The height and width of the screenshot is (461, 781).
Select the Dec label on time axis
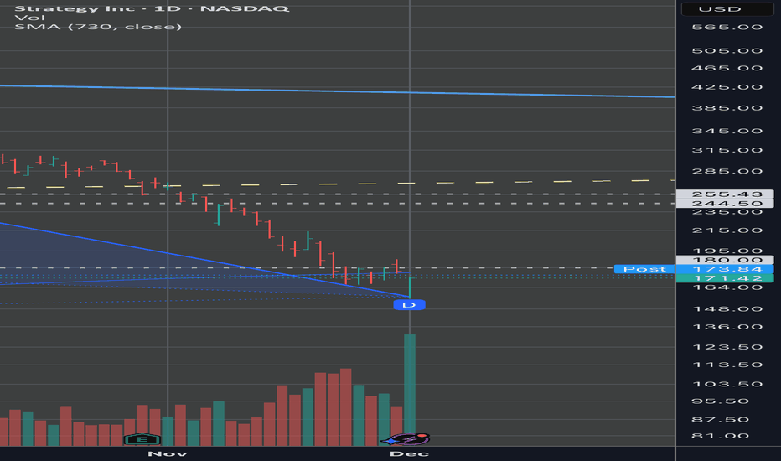(x=410, y=453)
